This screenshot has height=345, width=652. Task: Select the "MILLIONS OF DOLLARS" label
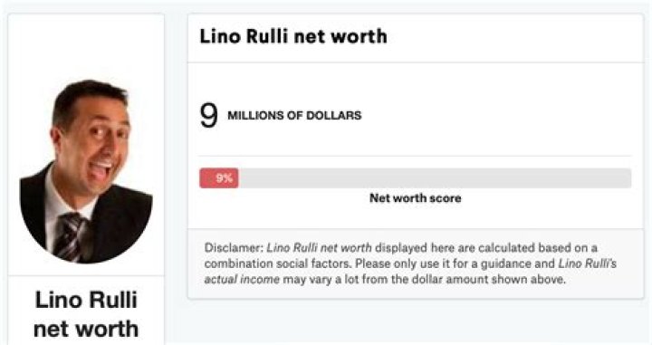[x=294, y=116]
